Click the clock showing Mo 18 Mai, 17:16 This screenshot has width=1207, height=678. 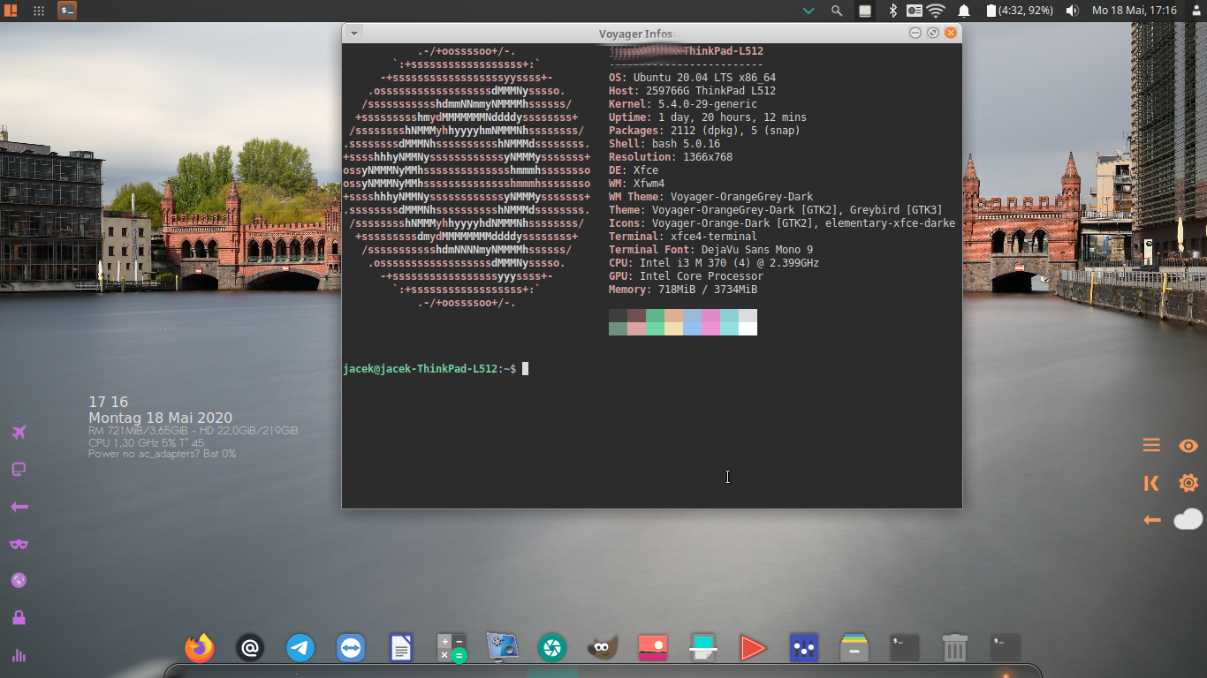[x=1135, y=11]
